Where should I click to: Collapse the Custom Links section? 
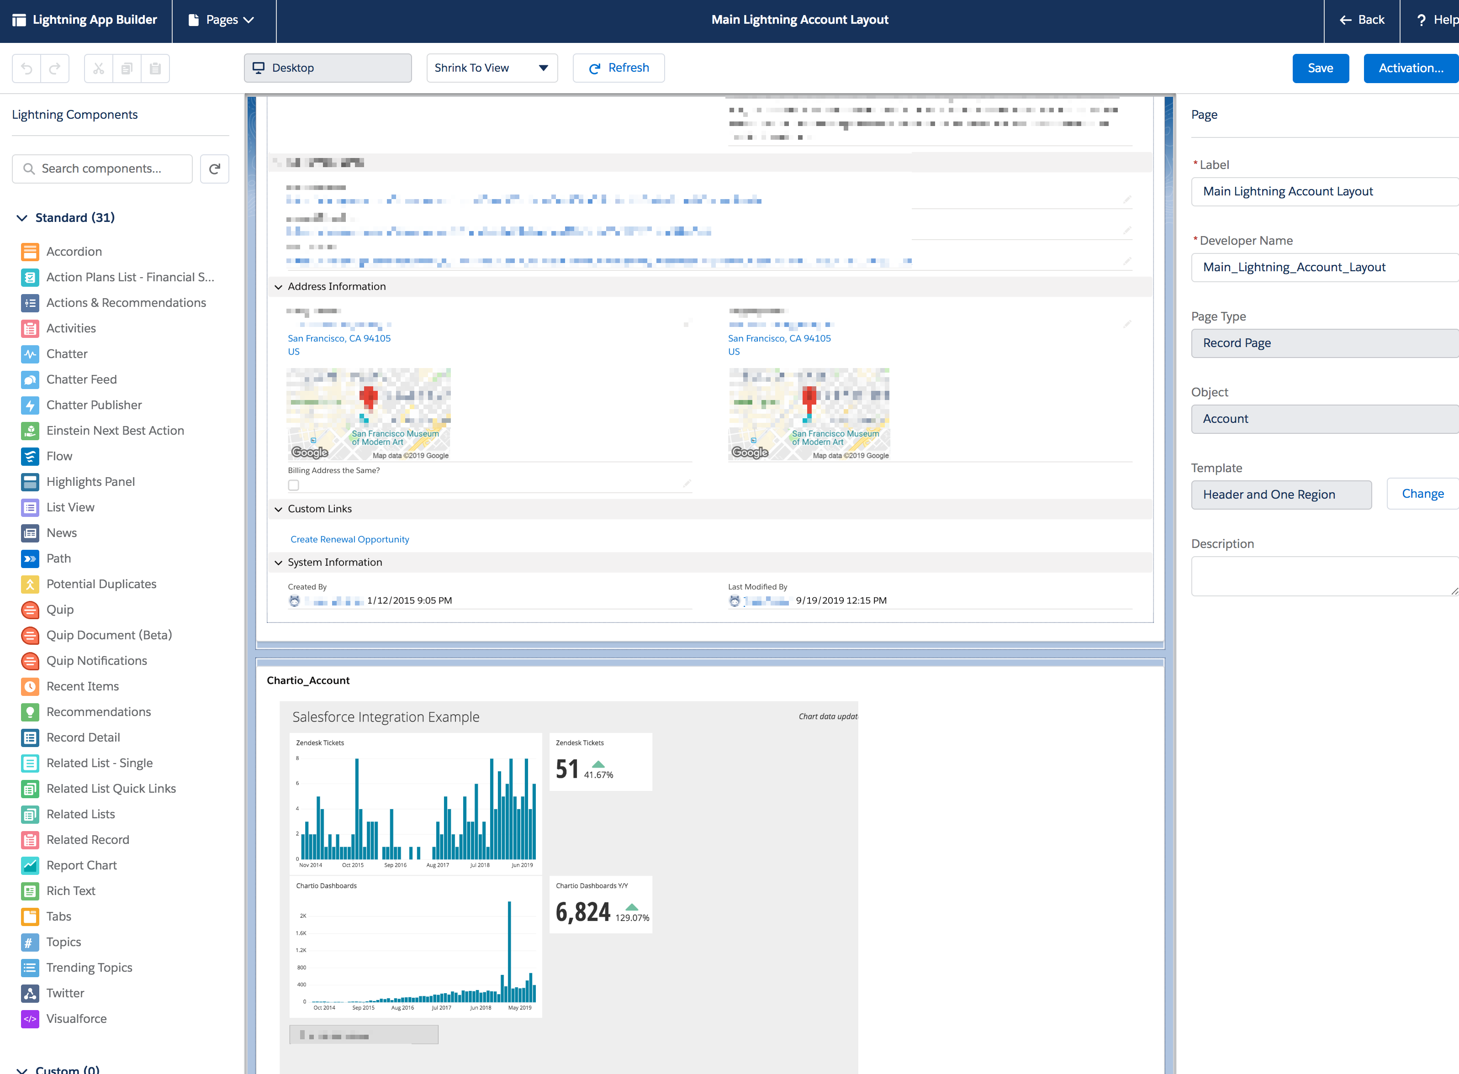click(278, 509)
